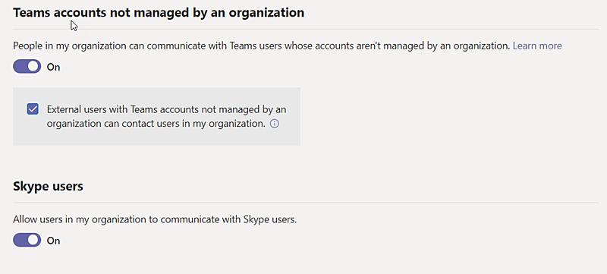Click the white knob of the unmanaged Teams switch
The height and width of the screenshot is (274, 607).
pyautogui.click(x=33, y=67)
